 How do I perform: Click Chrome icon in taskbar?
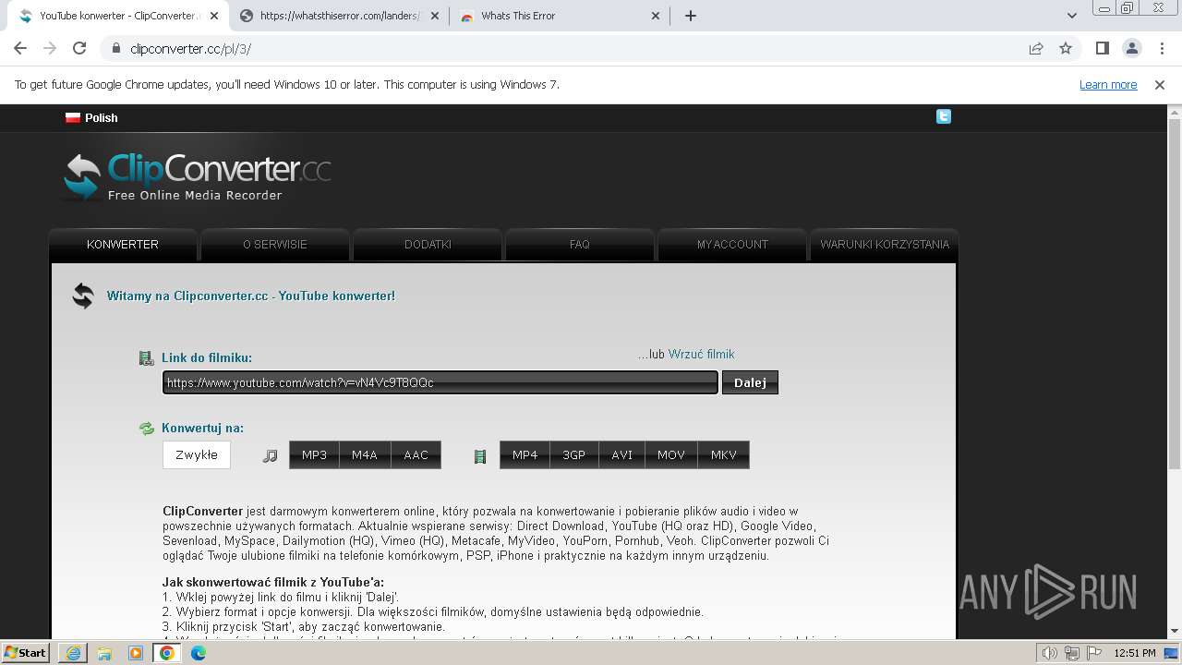tap(167, 653)
